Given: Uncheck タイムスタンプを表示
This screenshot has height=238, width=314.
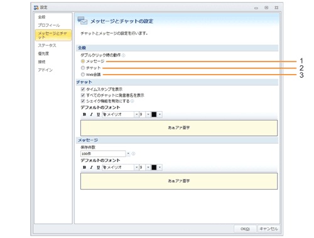Looking at the screenshot, I should 83,89.
